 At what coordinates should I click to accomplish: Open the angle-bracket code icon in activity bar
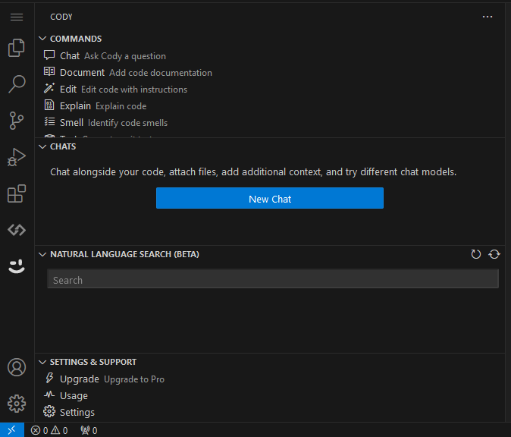tap(17, 230)
